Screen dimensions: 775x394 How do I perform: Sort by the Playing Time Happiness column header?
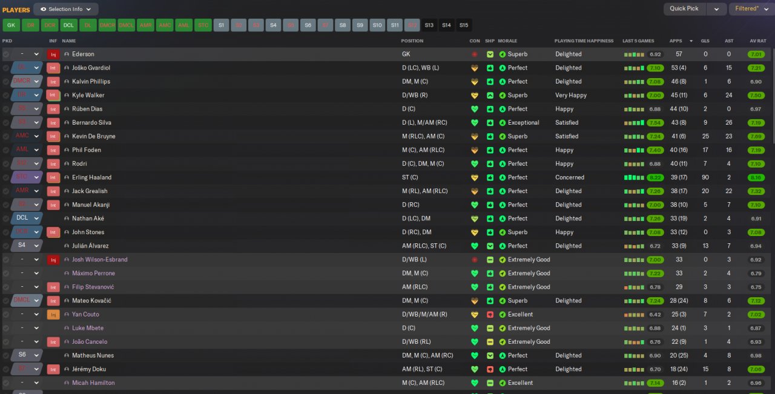click(584, 41)
